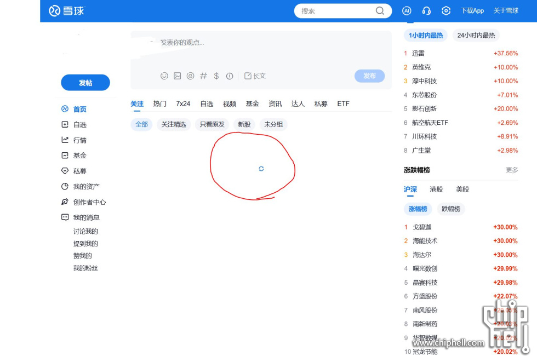Insert an emoji in the post
Image resolution: width=537 pixels, height=362 pixels.
pos(164,76)
